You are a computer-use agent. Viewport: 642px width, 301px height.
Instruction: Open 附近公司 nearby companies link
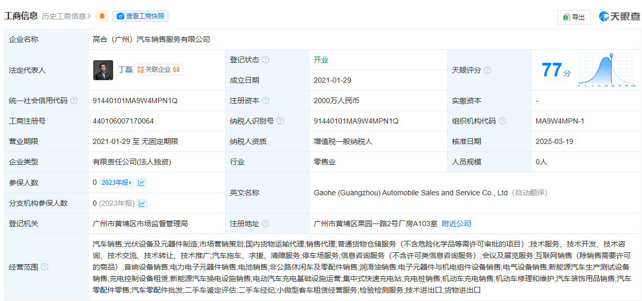point(456,224)
